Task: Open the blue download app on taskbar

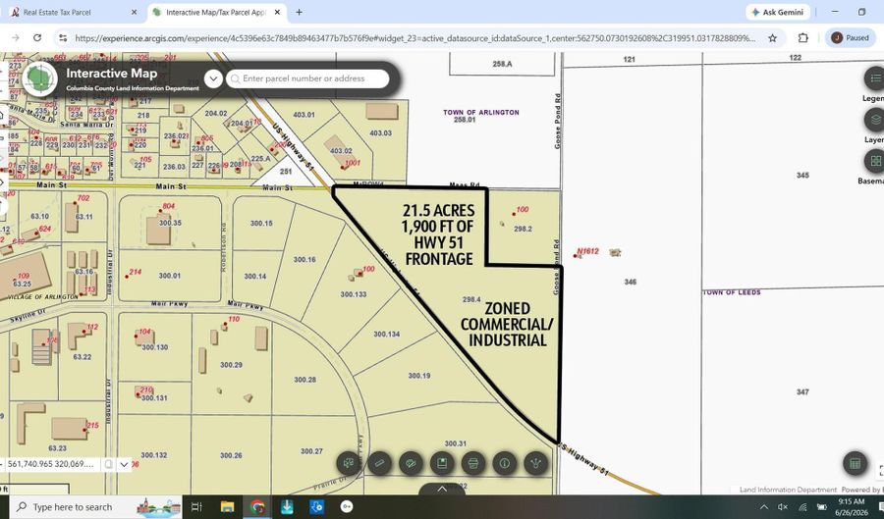Action: 287,507
